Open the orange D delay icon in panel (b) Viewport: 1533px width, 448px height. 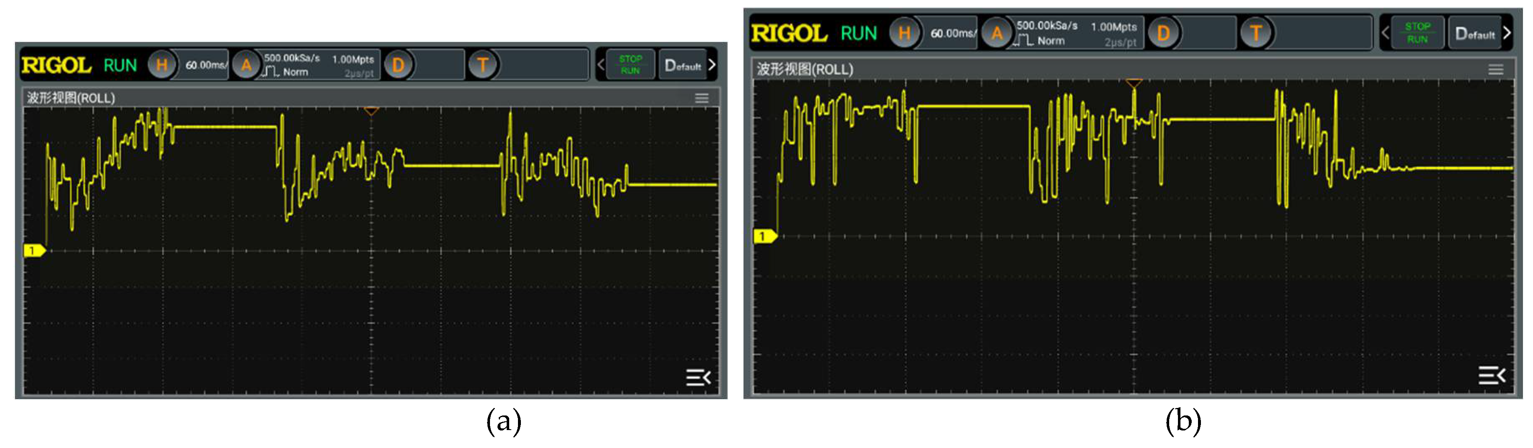click(1163, 33)
